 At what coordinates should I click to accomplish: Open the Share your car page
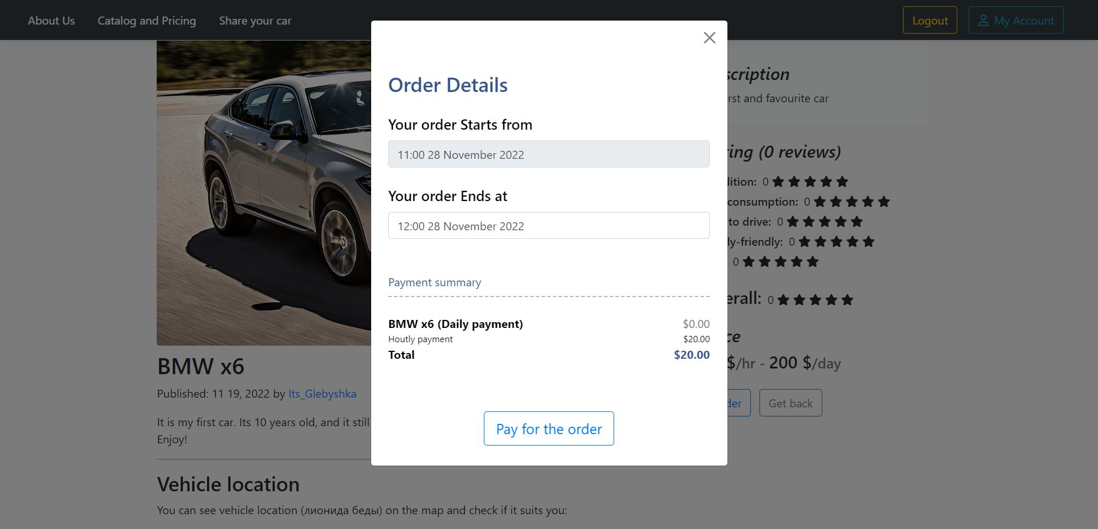255,21
